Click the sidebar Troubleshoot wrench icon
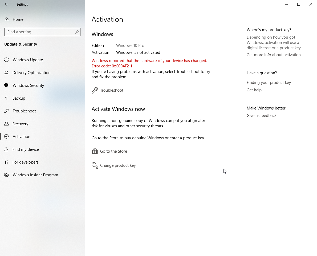Screen dimensions: 317x256 tap(6, 111)
